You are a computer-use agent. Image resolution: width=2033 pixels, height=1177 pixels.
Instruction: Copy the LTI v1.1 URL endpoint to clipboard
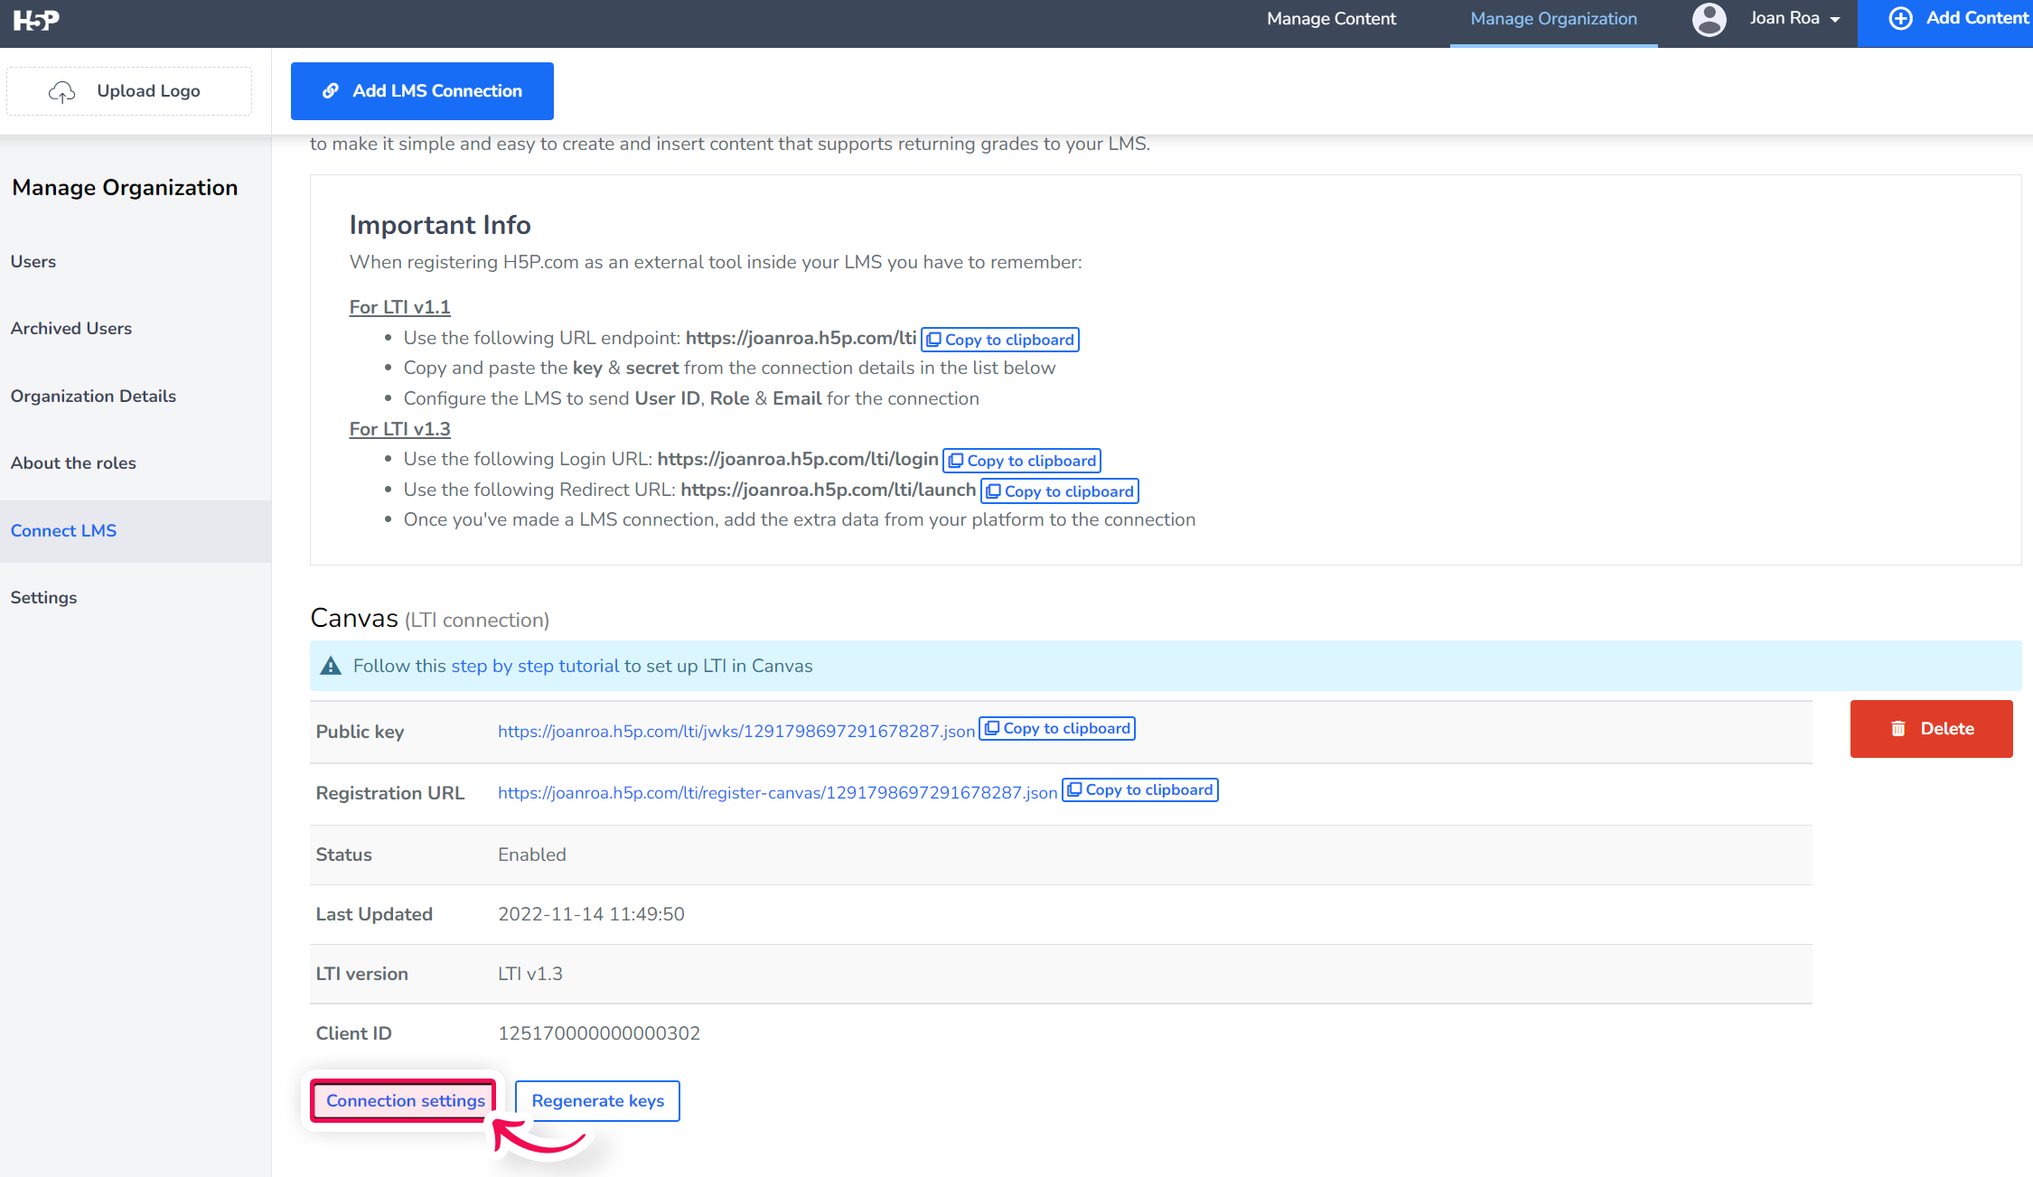pos(1000,340)
